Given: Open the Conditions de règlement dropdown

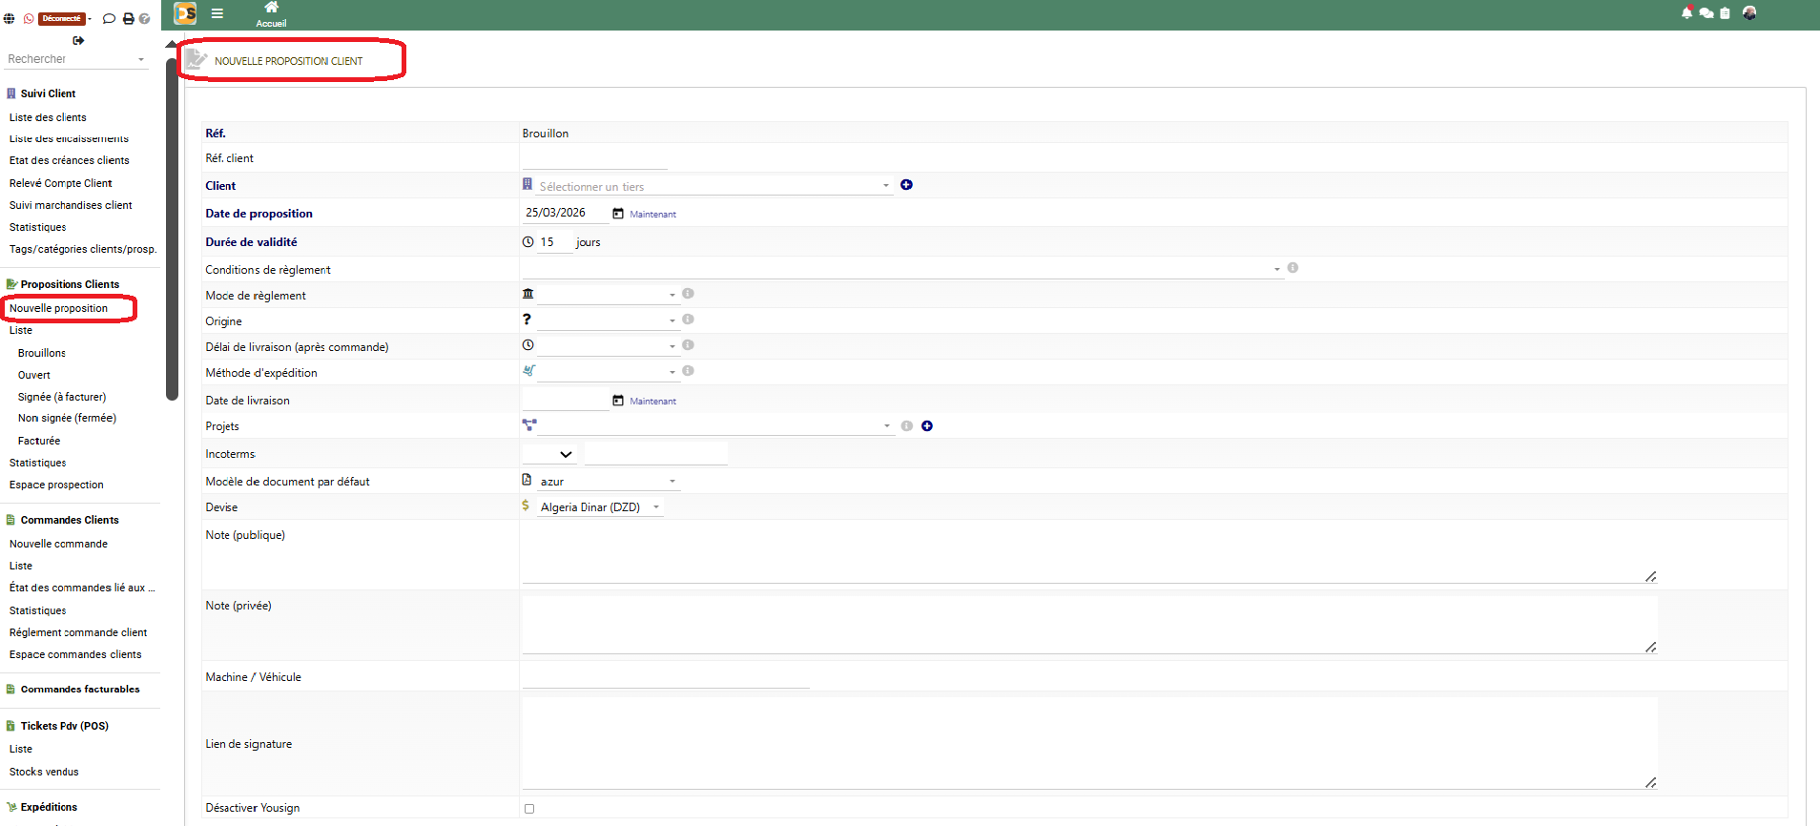Looking at the screenshot, I should (x=902, y=269).
